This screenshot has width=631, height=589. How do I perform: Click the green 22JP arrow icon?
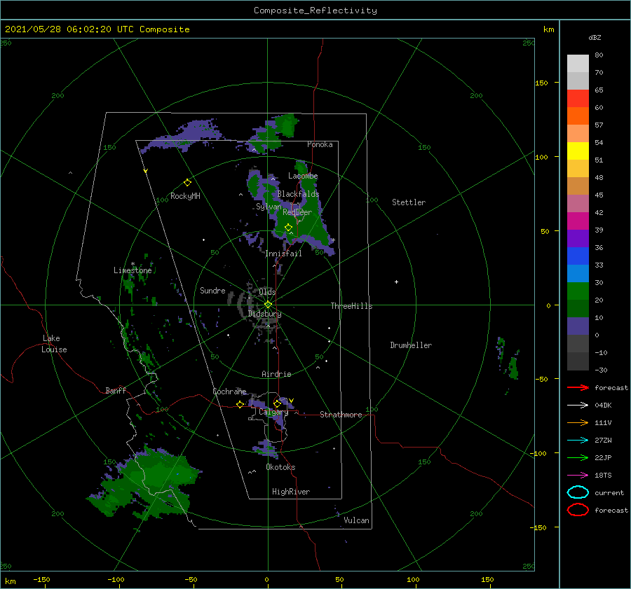(578, 457)
